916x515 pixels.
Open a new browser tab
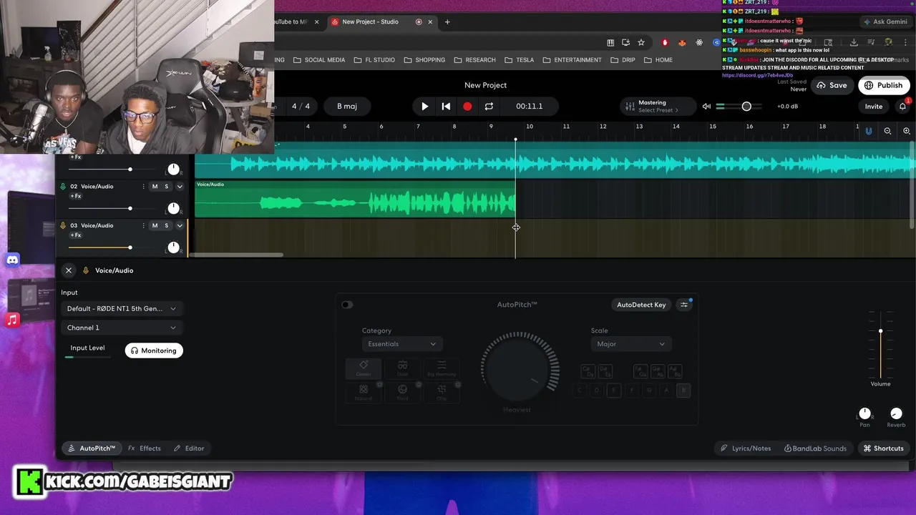pyautogui.click(x=447, y=22)
